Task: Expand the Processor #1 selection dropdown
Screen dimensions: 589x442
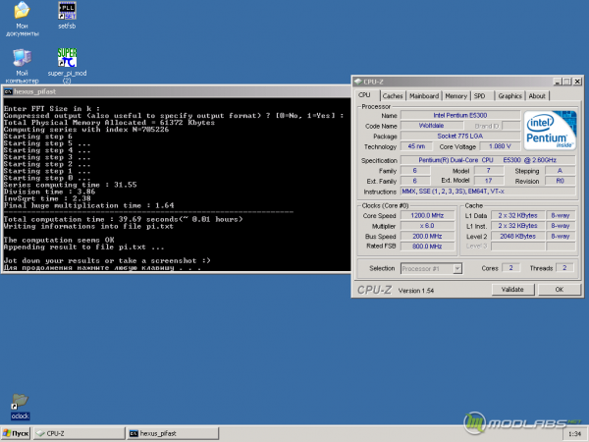Action: tap(457, 269)
